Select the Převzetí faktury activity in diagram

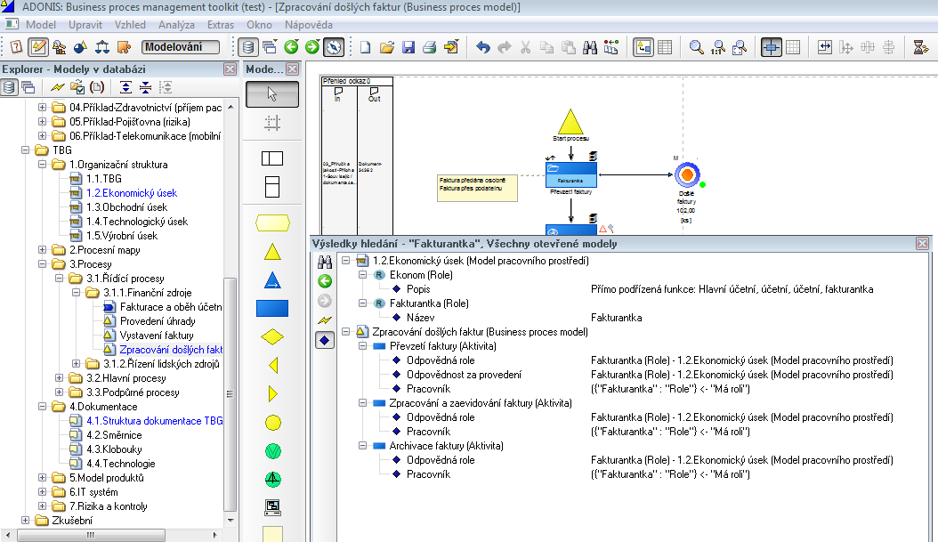[x=570, y=174]
